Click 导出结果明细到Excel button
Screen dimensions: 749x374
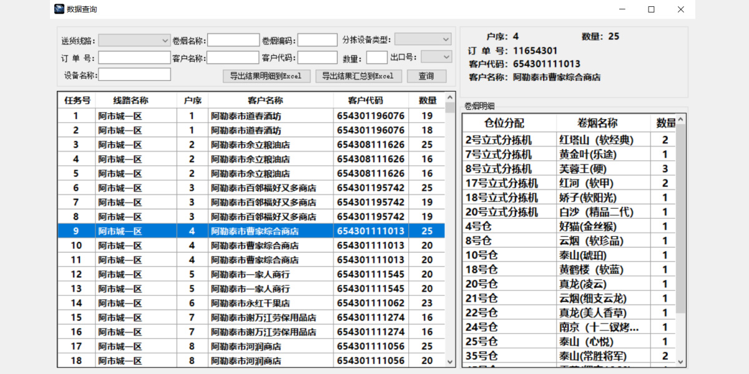266,76
